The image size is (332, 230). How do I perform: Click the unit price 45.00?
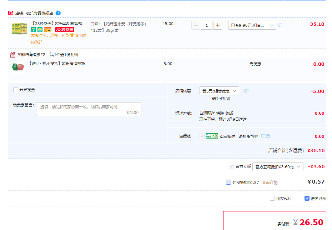pos(168,24)
